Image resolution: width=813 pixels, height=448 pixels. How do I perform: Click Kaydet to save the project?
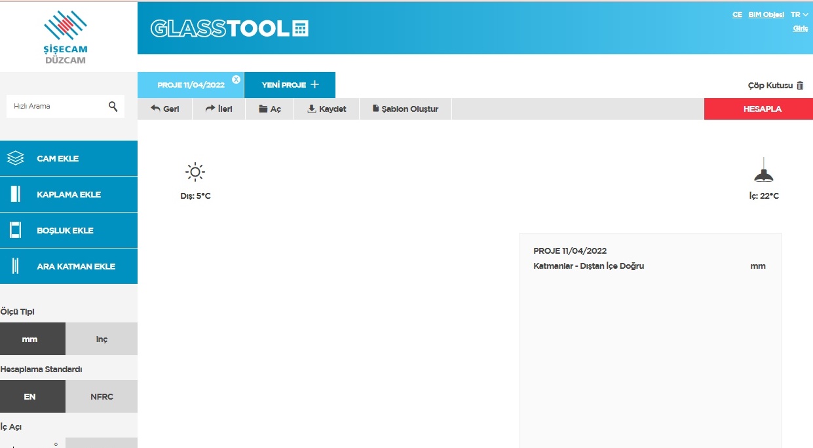[x=326, y=109]
